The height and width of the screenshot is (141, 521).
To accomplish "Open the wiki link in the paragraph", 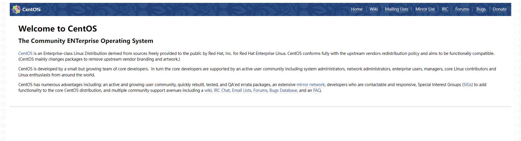I will tap(208, 90).
